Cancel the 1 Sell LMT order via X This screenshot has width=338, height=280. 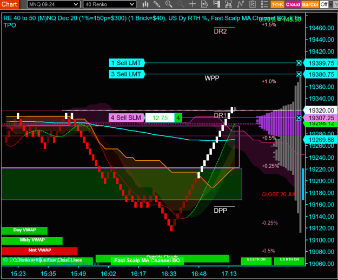[x=299, y=63]
